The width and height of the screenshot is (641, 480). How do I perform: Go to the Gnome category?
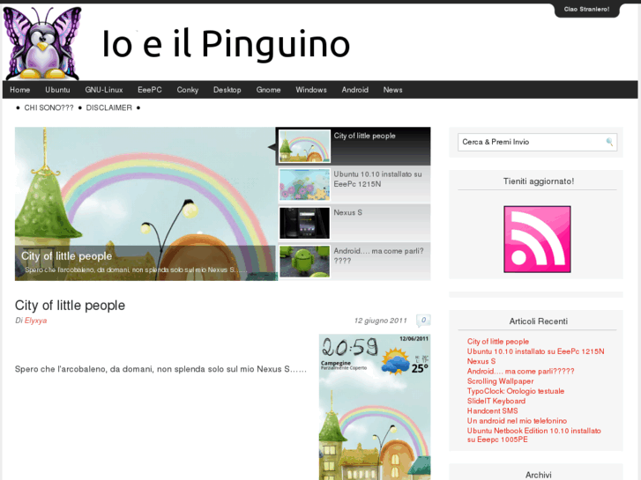click(x=269, y=90)
